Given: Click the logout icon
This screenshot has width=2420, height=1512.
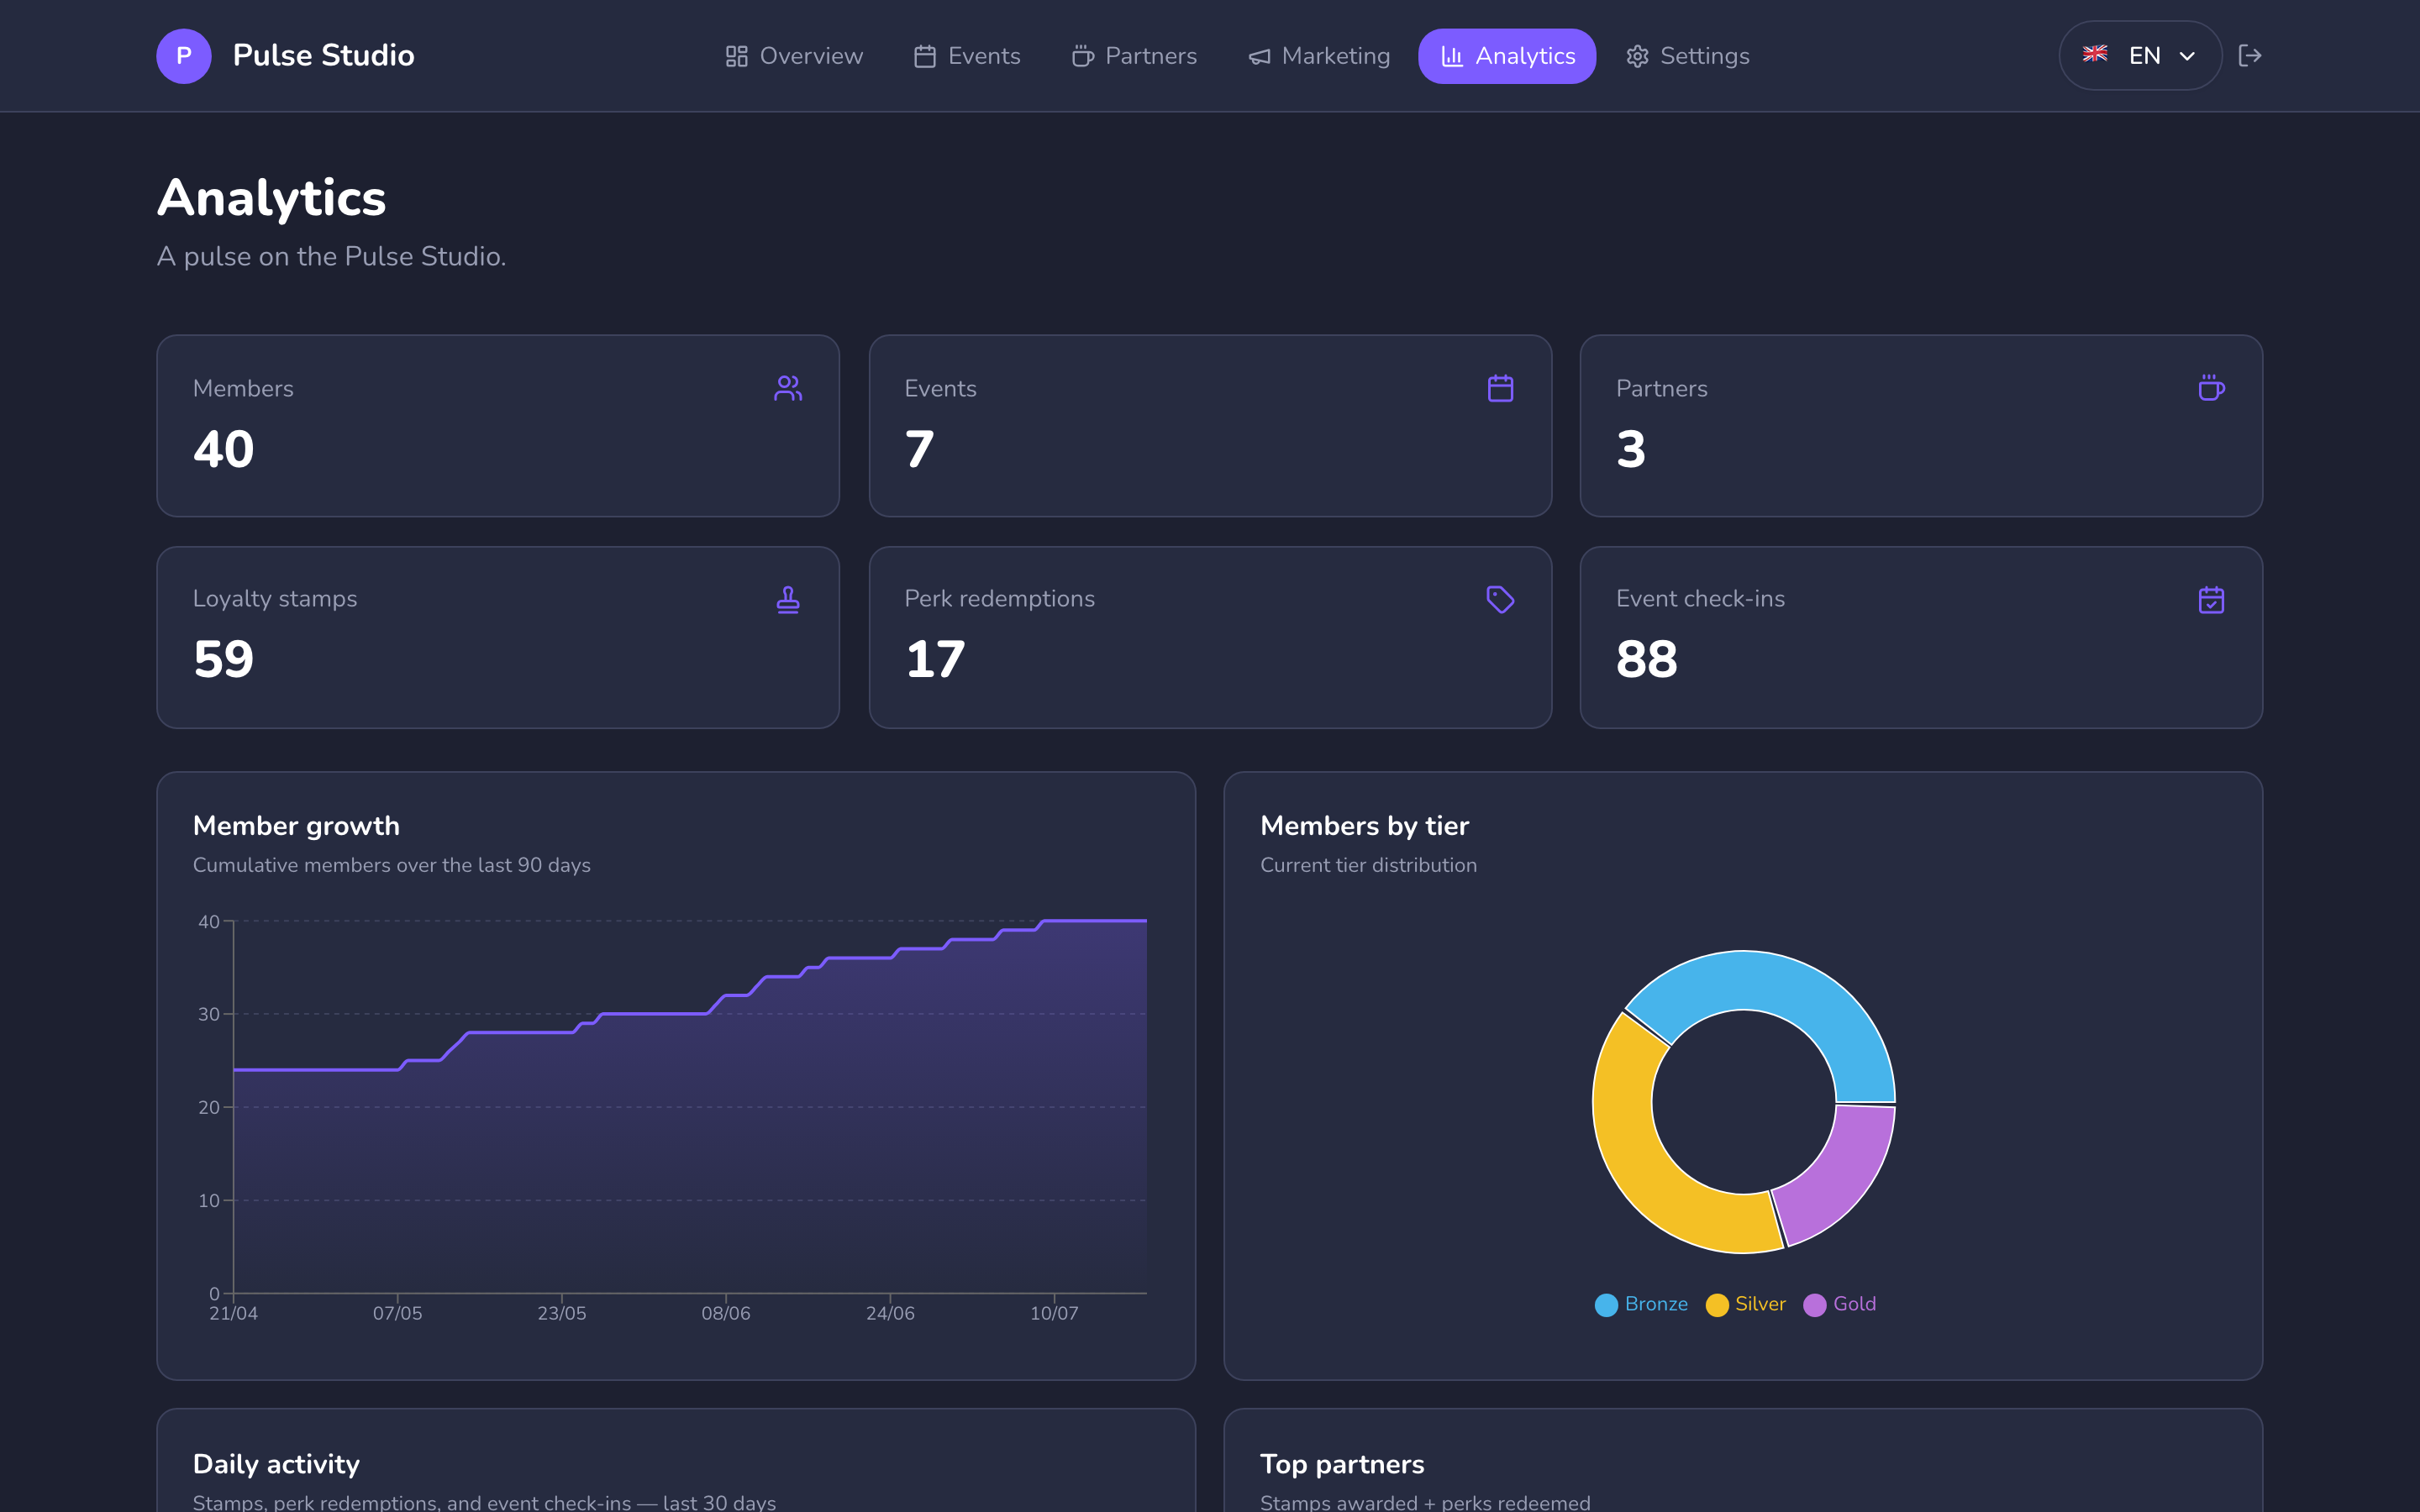Looking at the screenshot, I should click(x=2250, y=56).
